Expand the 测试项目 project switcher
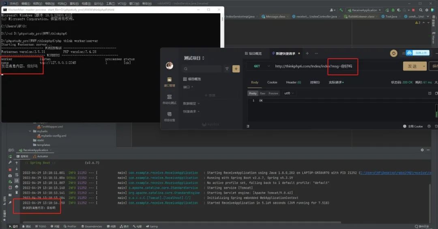This screenshot has width=438, height=229. [x=194, y=58]
